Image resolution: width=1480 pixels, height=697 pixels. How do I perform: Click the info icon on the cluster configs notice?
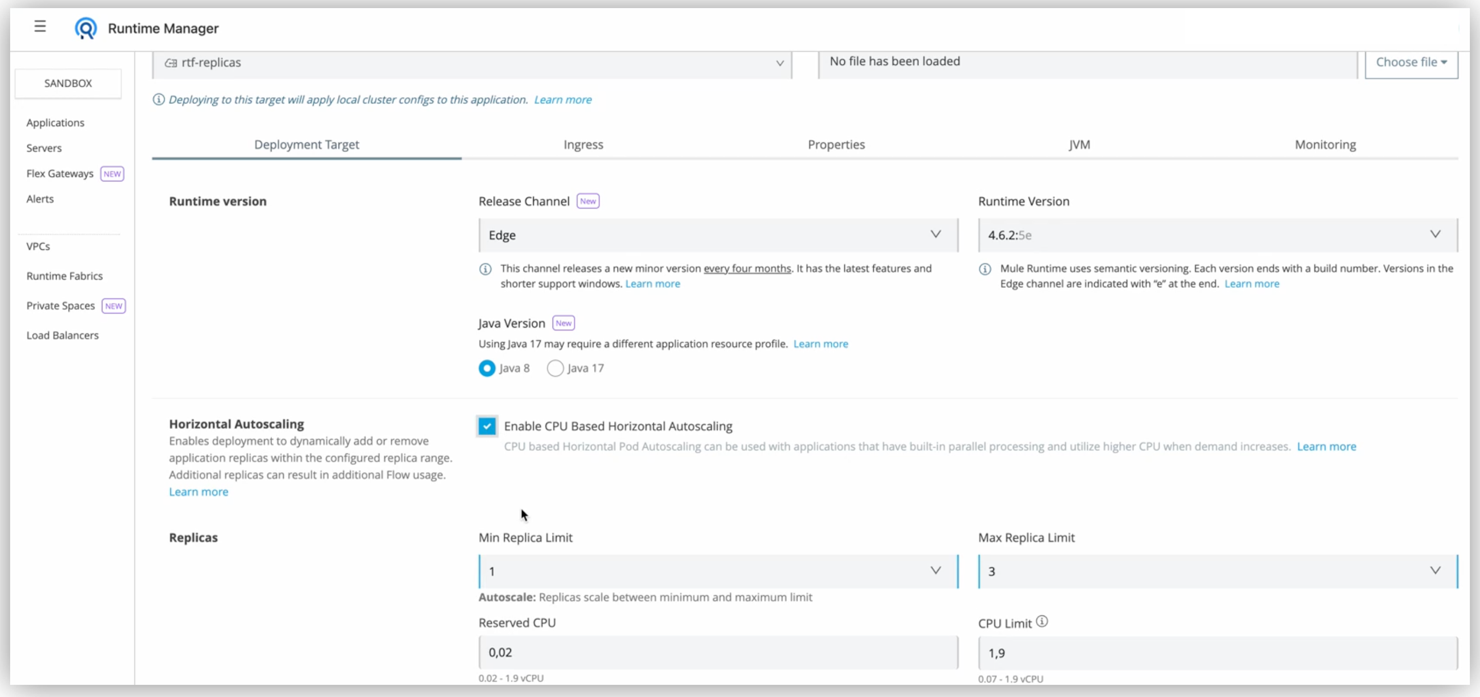(159, 99)
